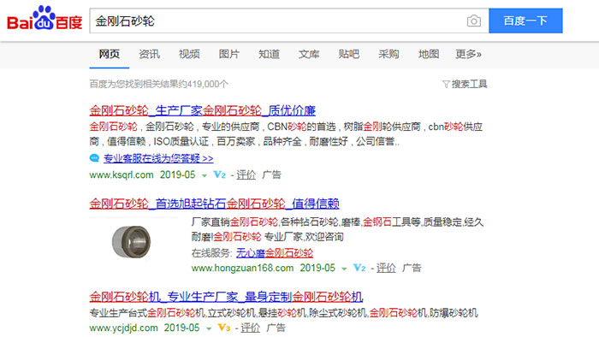Image resolution: width=599 pixels, height=337 pixels.
Task: Click result count text 百度为您找到相关结果约419,000个
Action: tap(158, 84)
